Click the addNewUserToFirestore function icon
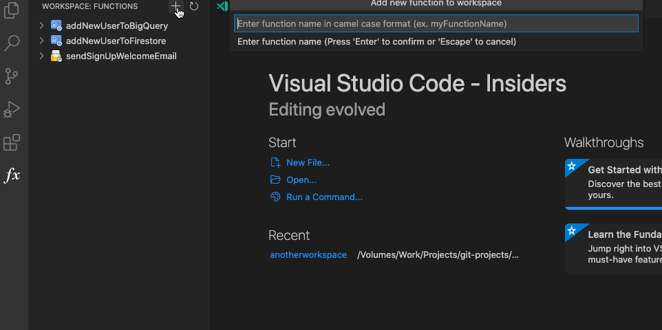 tap(56, 41)
